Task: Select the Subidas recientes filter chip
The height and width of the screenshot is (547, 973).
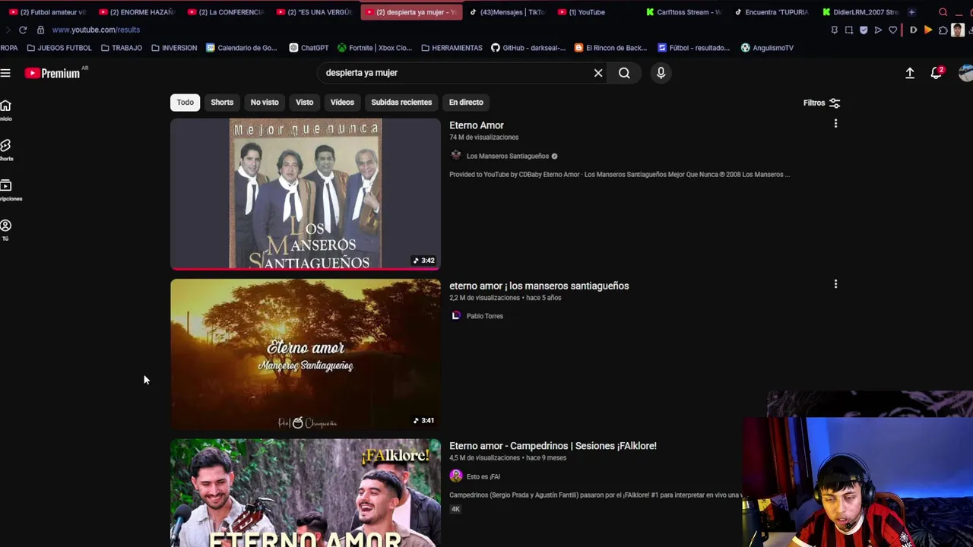Action: (401, 102)
